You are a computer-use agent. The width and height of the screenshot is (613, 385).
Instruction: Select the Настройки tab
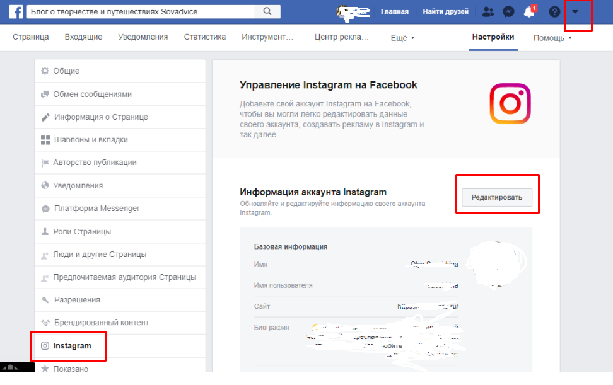pos(493,37)
